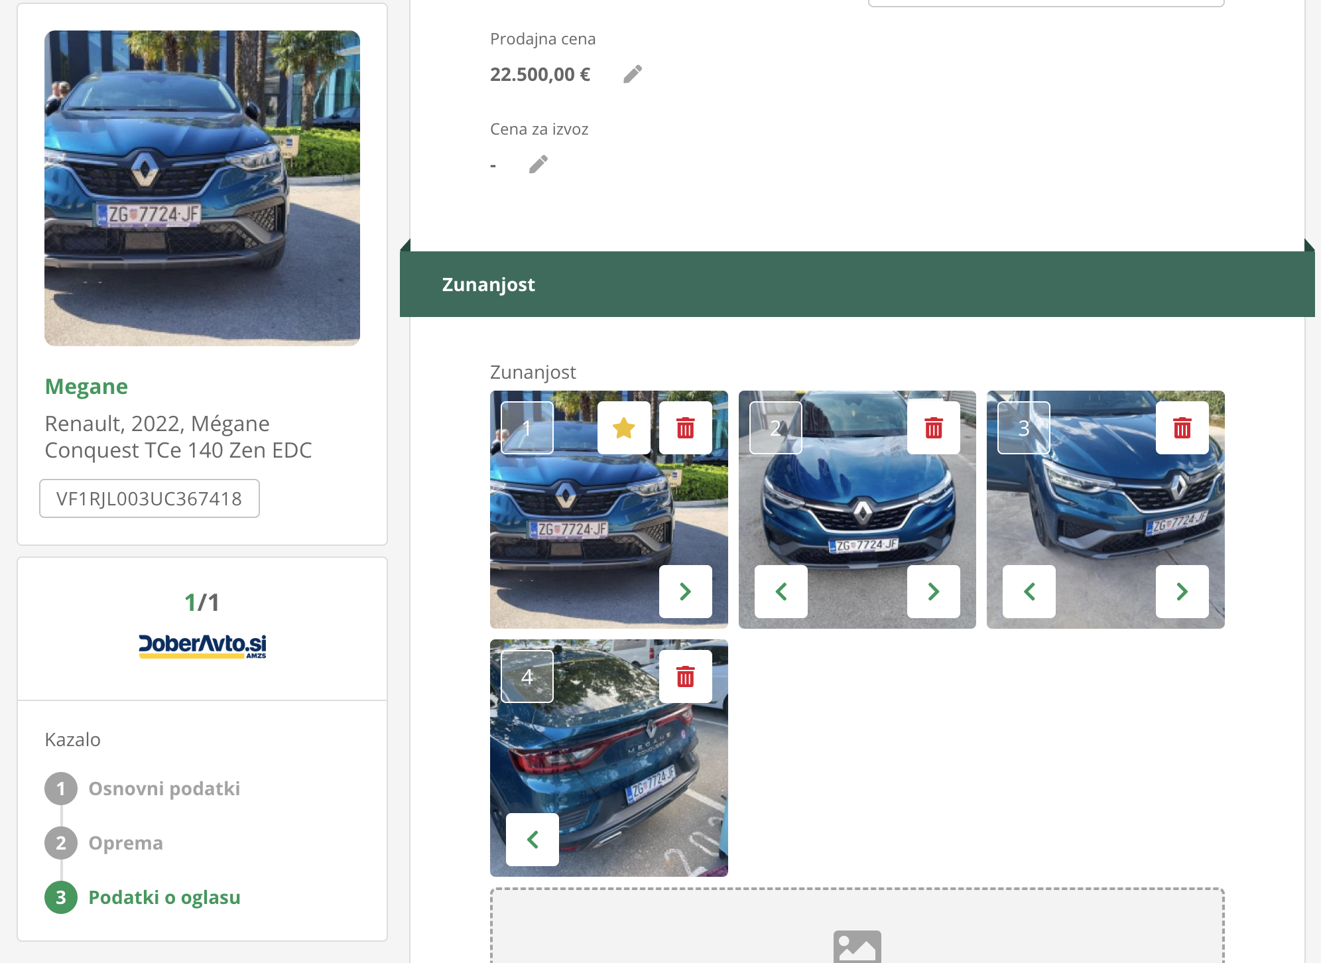The width and height of the screenshot is (1321, 963).
Task: Click the Kazalo heading
Action: pos(73,739)
